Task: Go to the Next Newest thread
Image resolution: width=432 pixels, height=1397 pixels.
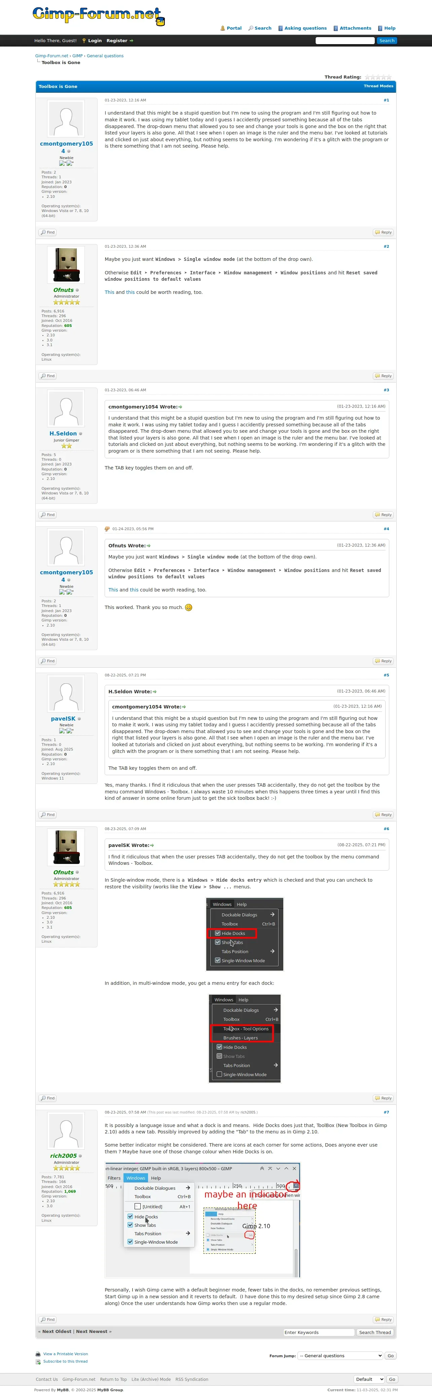Action: pos(92,1332)
